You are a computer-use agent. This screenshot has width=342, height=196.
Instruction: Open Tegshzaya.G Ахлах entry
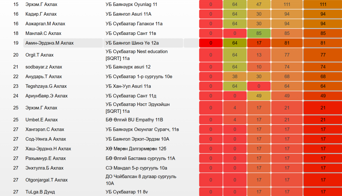tap(46, 86)
